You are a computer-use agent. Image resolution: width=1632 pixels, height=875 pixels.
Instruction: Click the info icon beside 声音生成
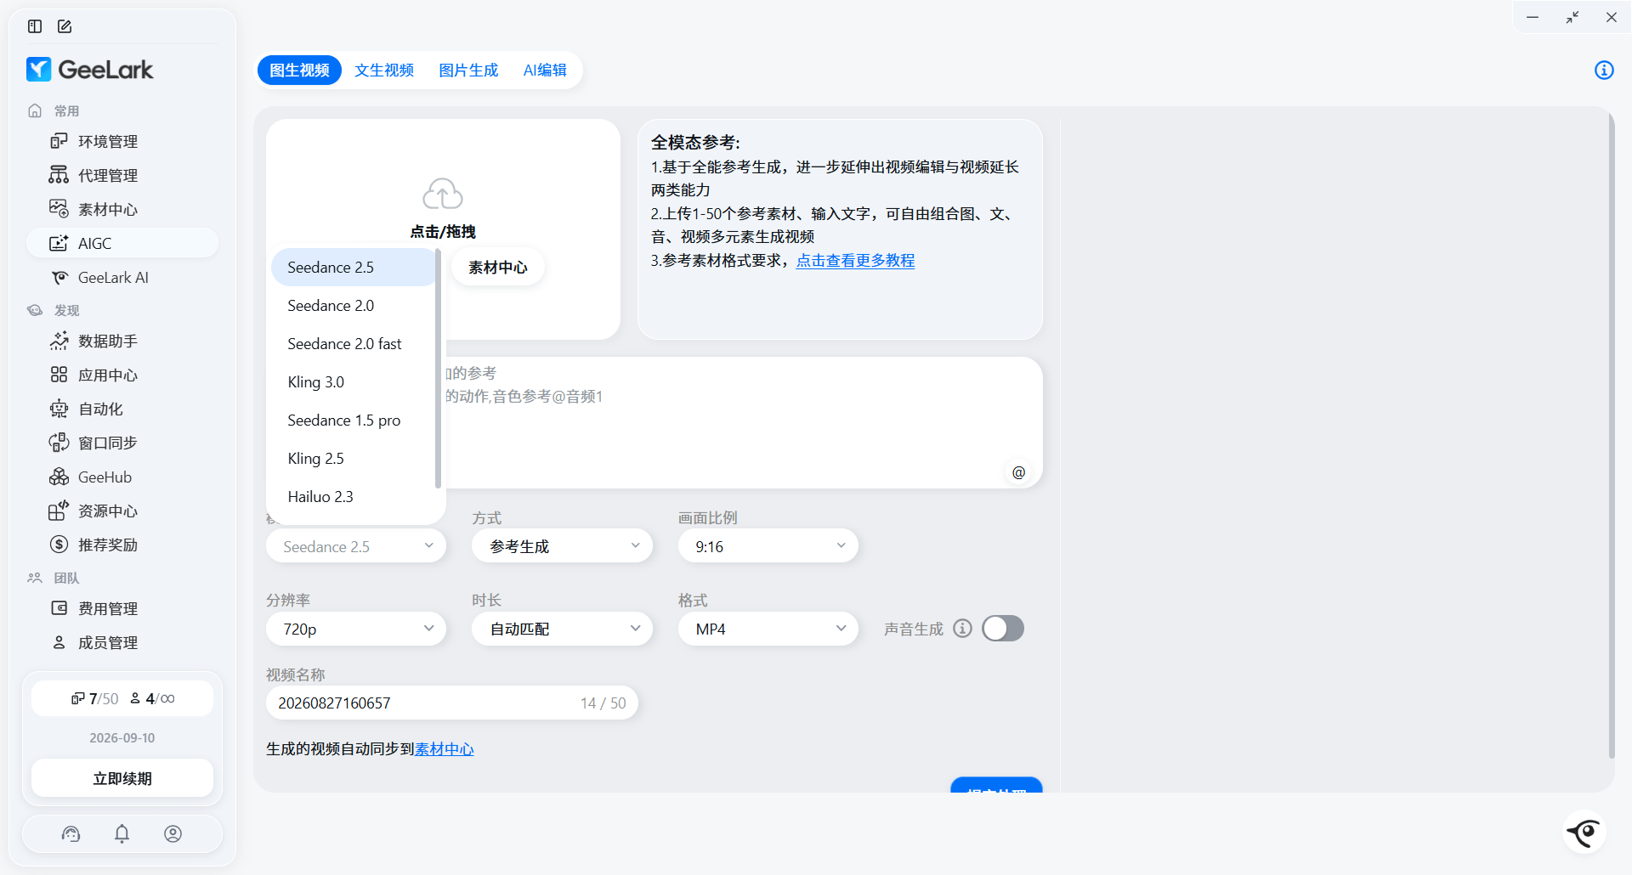962,629
